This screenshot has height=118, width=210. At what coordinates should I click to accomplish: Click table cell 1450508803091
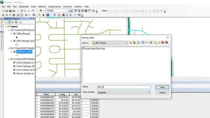tap(46, 97)
